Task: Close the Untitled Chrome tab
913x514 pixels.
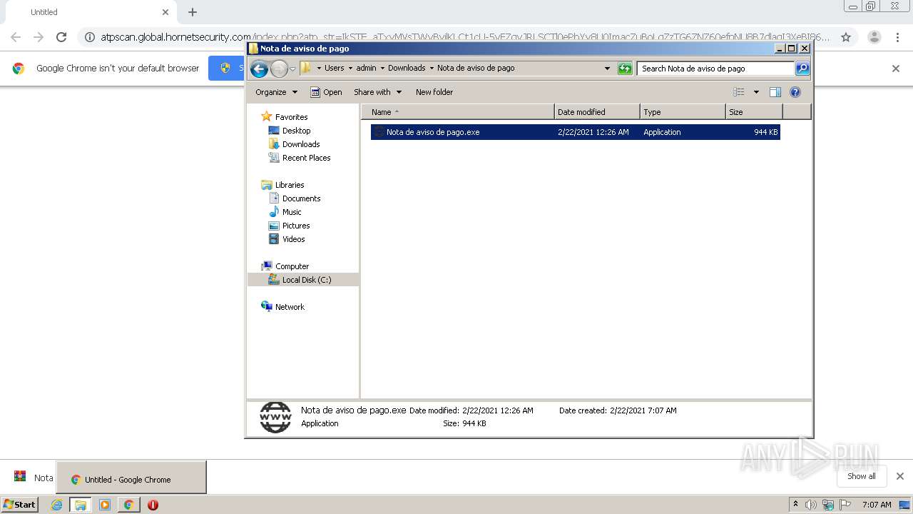Action: click(165, 12)
